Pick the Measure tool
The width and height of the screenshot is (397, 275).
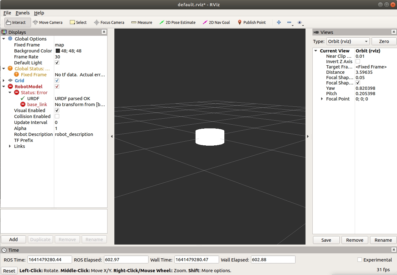click(x=142, y=22)
